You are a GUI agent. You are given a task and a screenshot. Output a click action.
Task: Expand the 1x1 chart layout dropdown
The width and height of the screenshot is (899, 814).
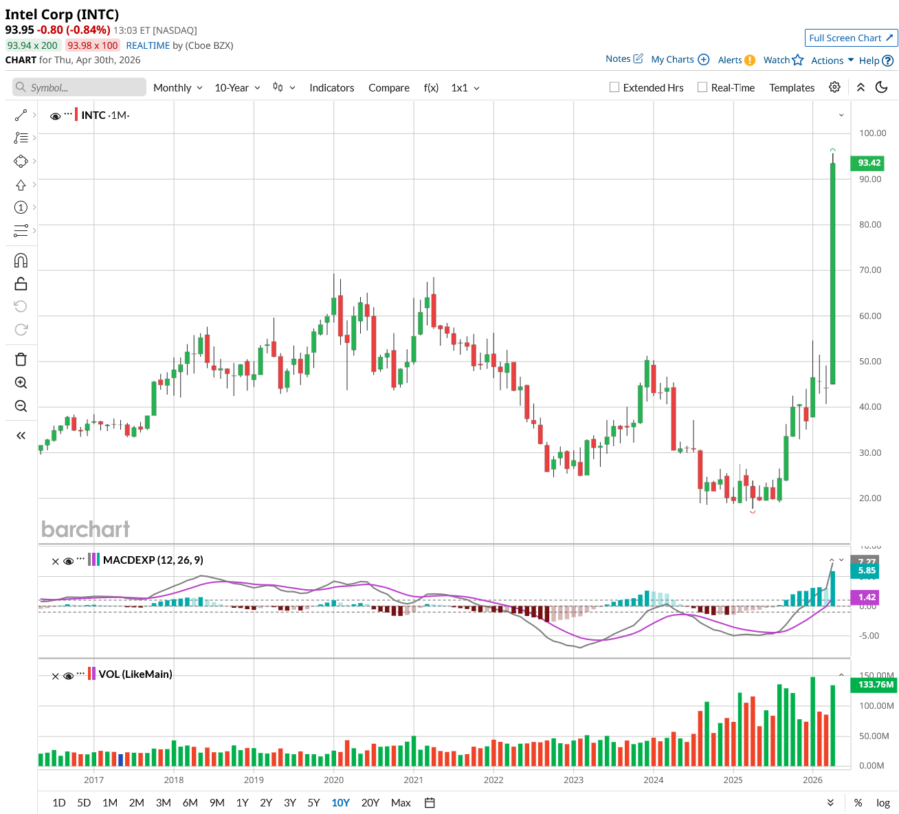[465, 88]
